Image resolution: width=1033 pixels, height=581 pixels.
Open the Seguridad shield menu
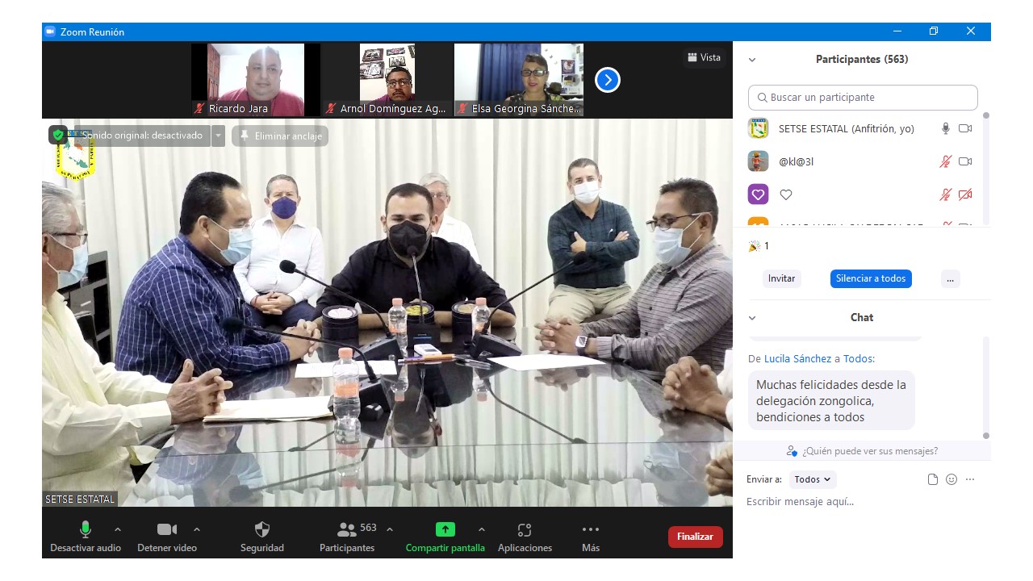[x=262, y=536]
